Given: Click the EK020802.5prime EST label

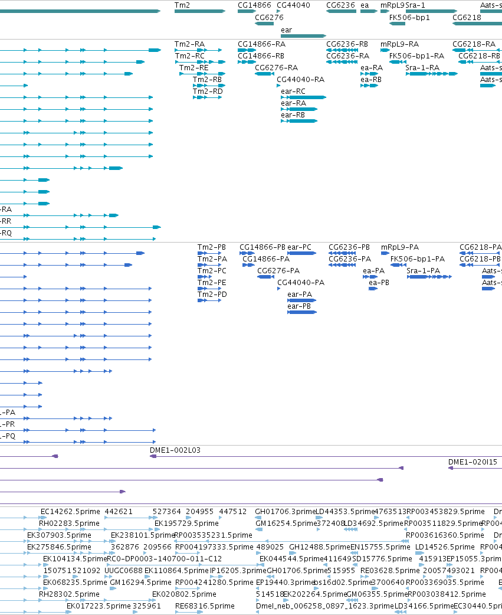Looking at the screenshot, I should tap(184, 594).
